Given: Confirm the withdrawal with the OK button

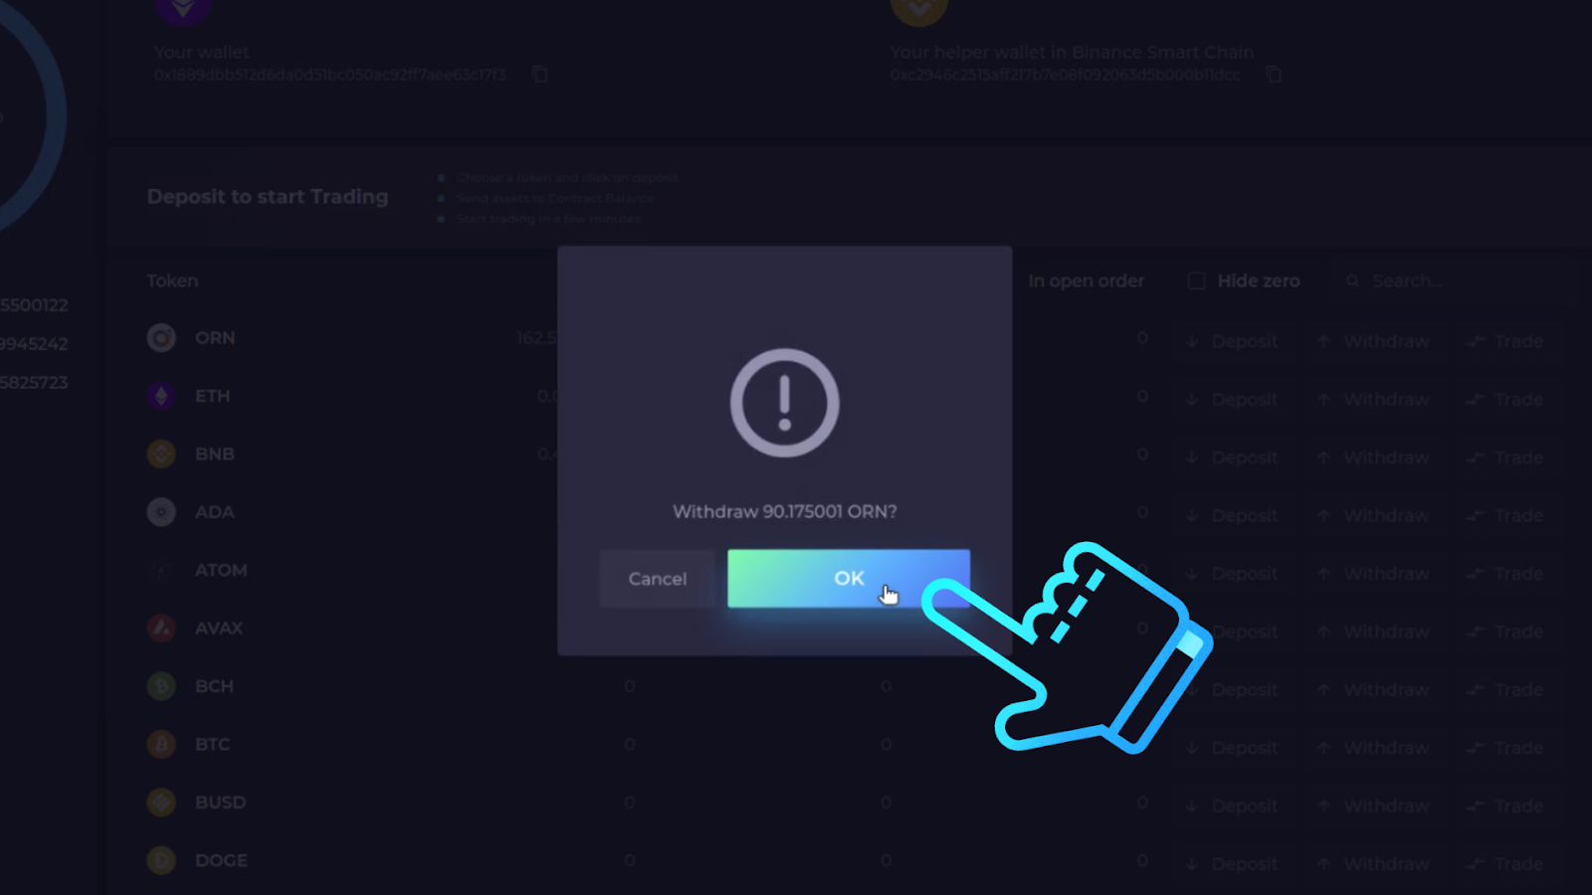Looking at the screenshot, I should [x=849, y=578].
